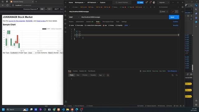Open the Console in Postman footer
The image size is (199, 112).
[x=90, y=106]
